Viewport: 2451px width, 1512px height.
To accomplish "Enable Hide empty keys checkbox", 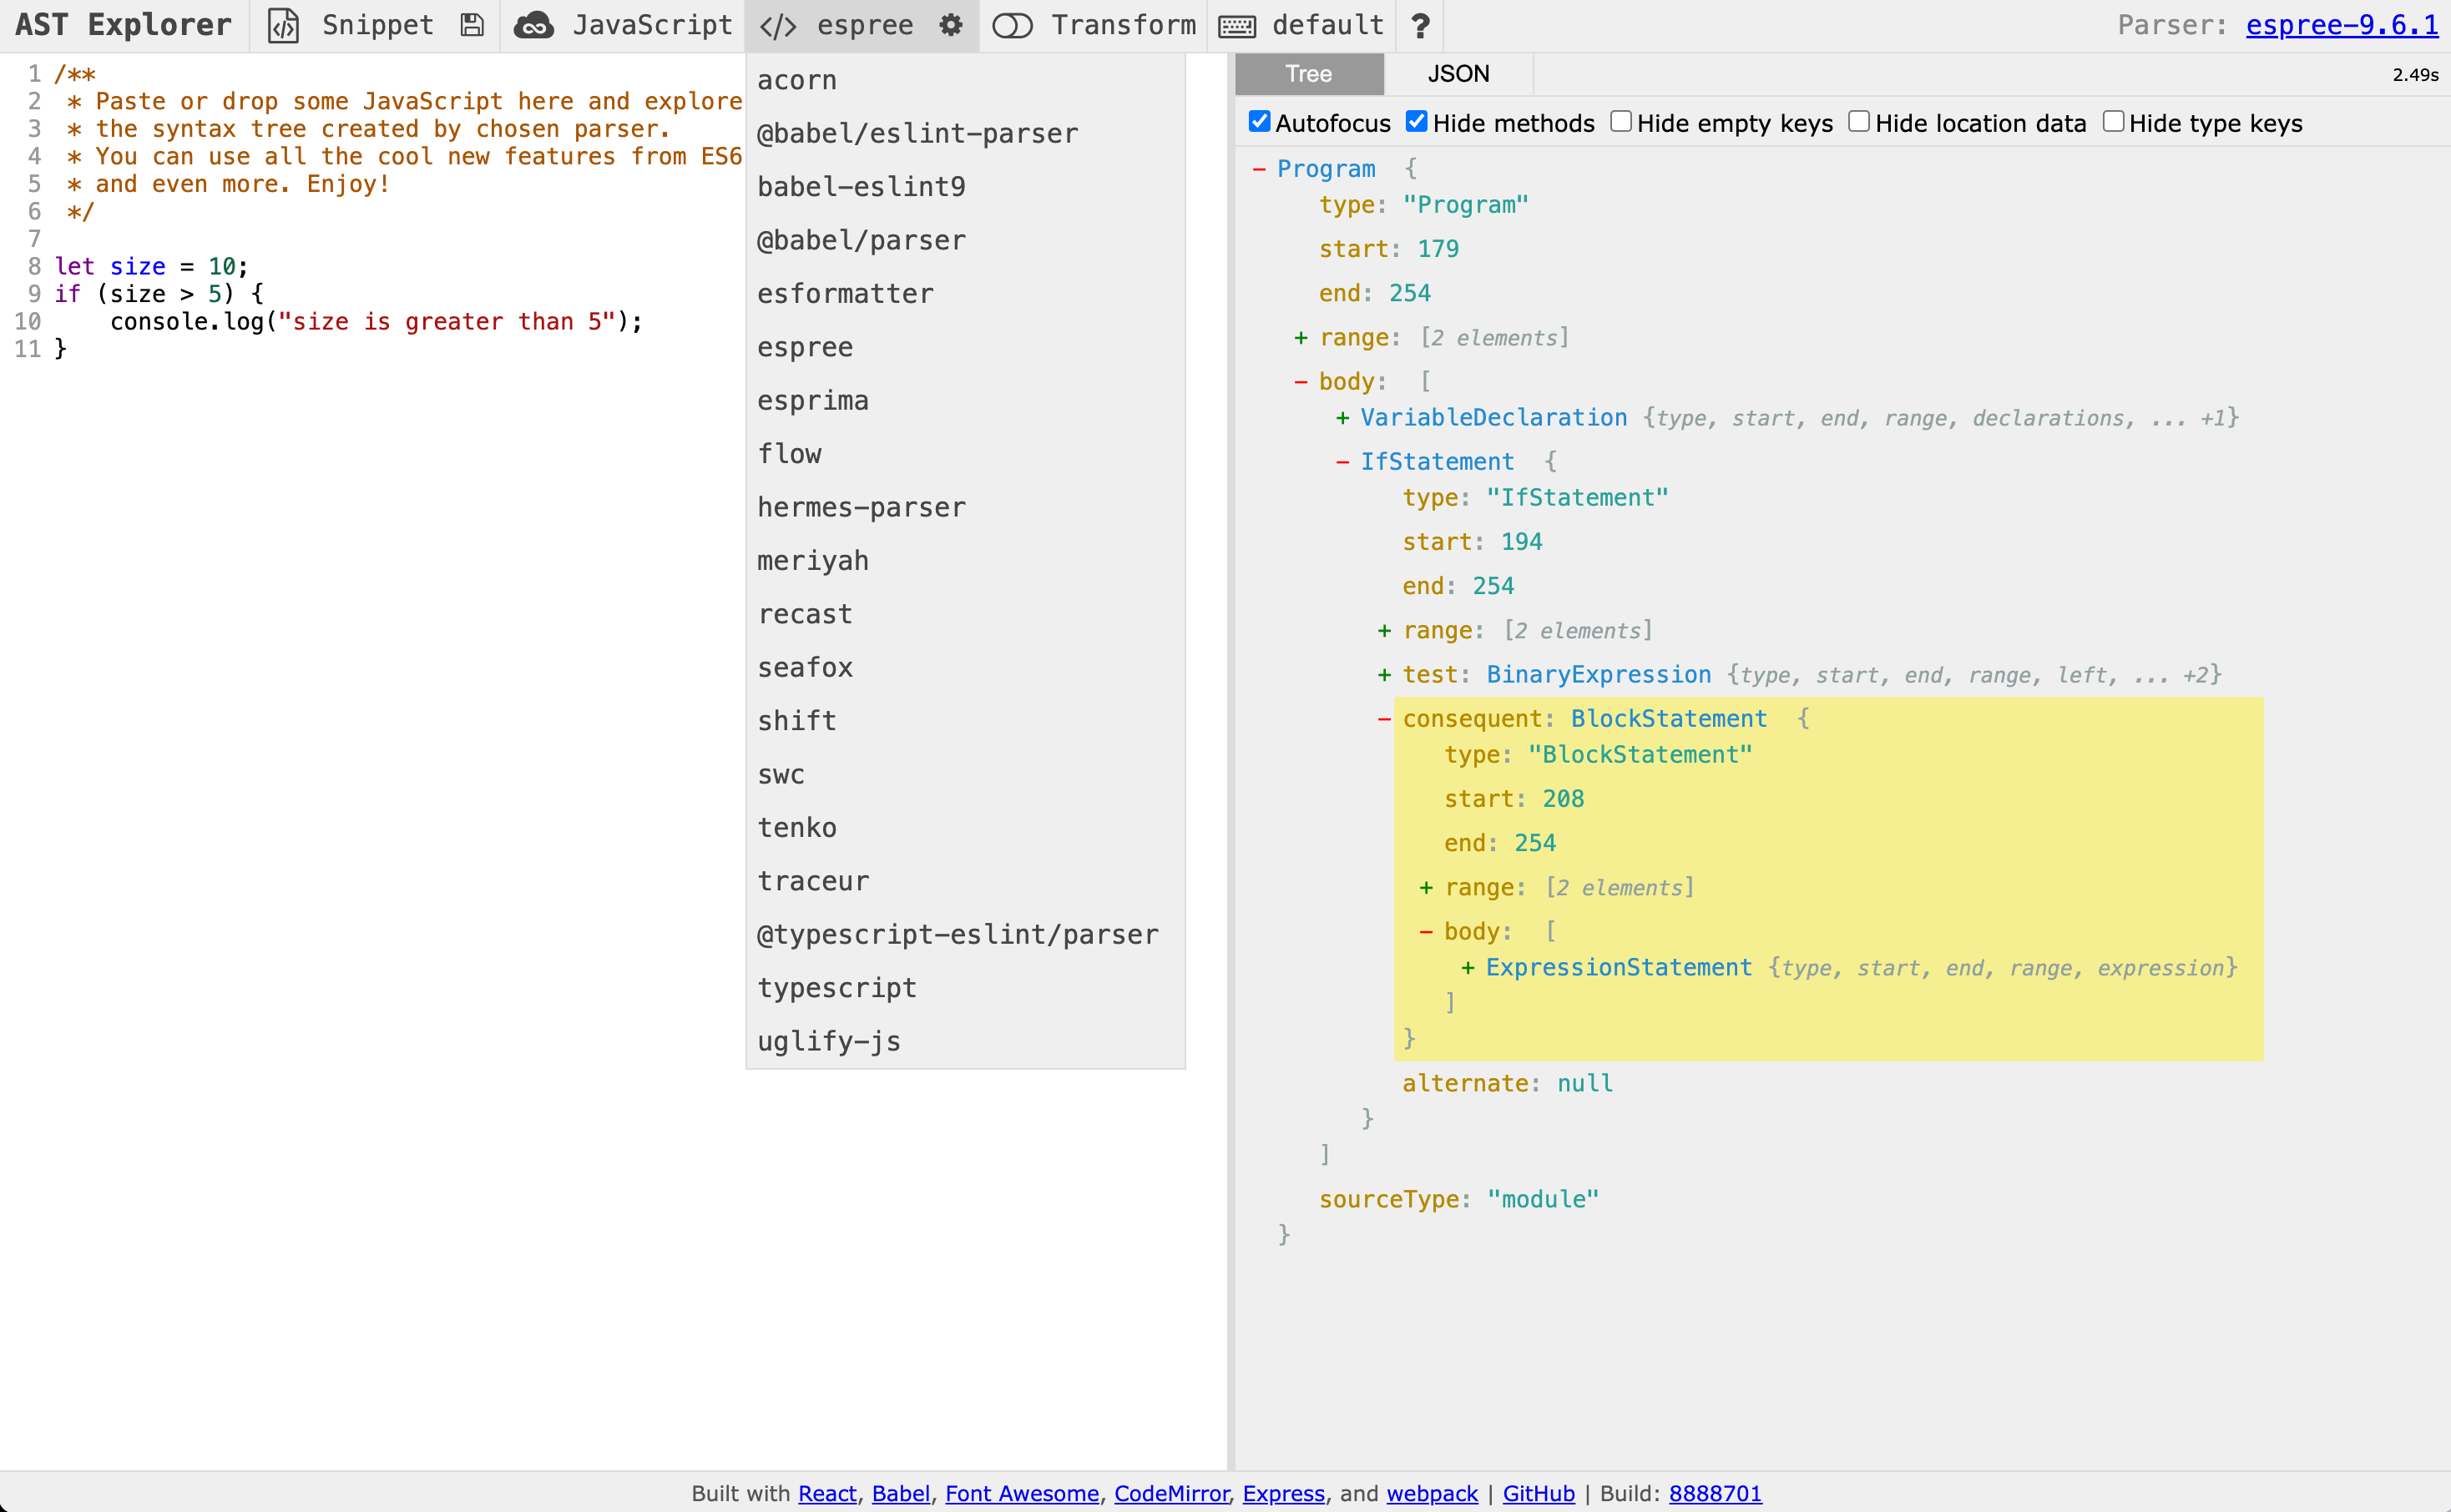I will [1620, 122].
